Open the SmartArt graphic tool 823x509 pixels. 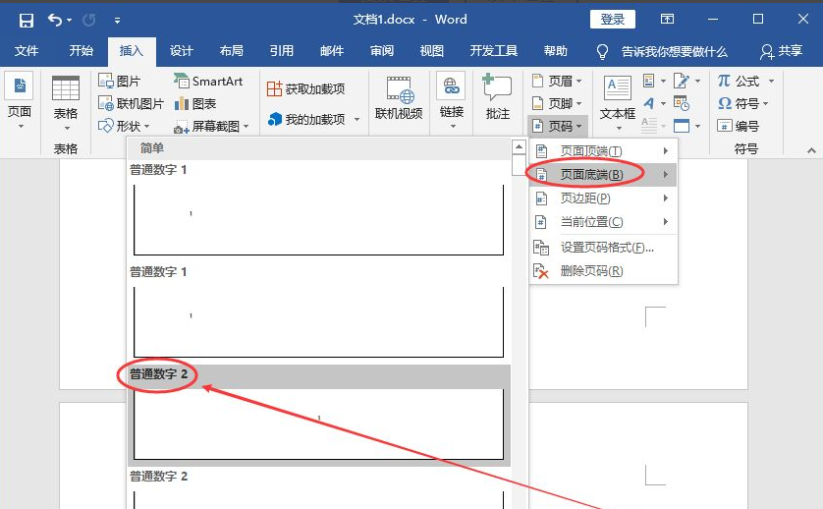[208, 82]
